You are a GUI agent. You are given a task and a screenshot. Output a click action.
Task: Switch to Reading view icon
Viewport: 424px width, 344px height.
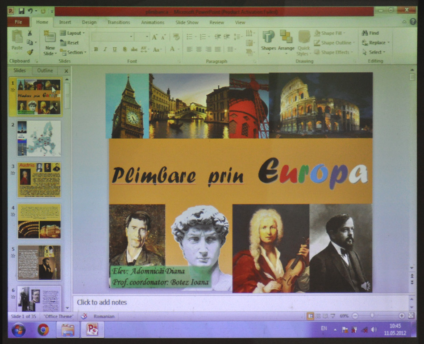coord(325,316)
